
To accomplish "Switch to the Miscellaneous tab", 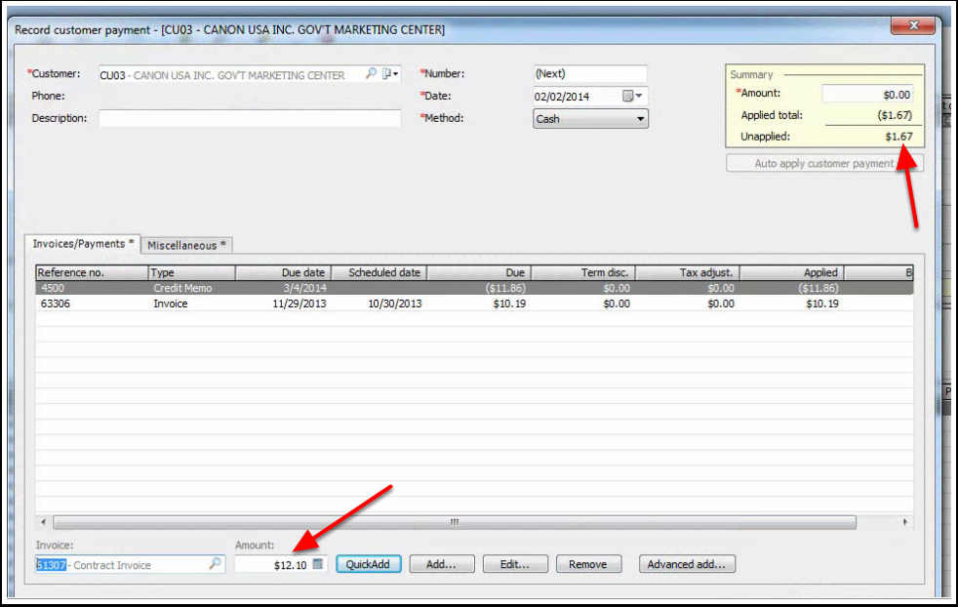I will [x=186, y=245].
